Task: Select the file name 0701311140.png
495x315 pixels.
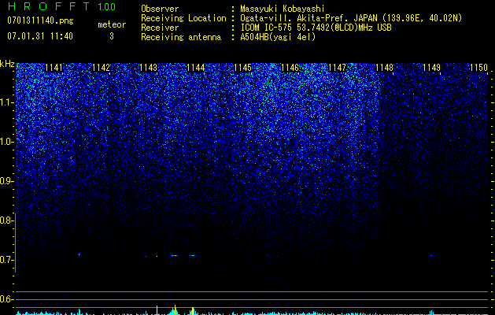Action: click(x=40, y=20)
